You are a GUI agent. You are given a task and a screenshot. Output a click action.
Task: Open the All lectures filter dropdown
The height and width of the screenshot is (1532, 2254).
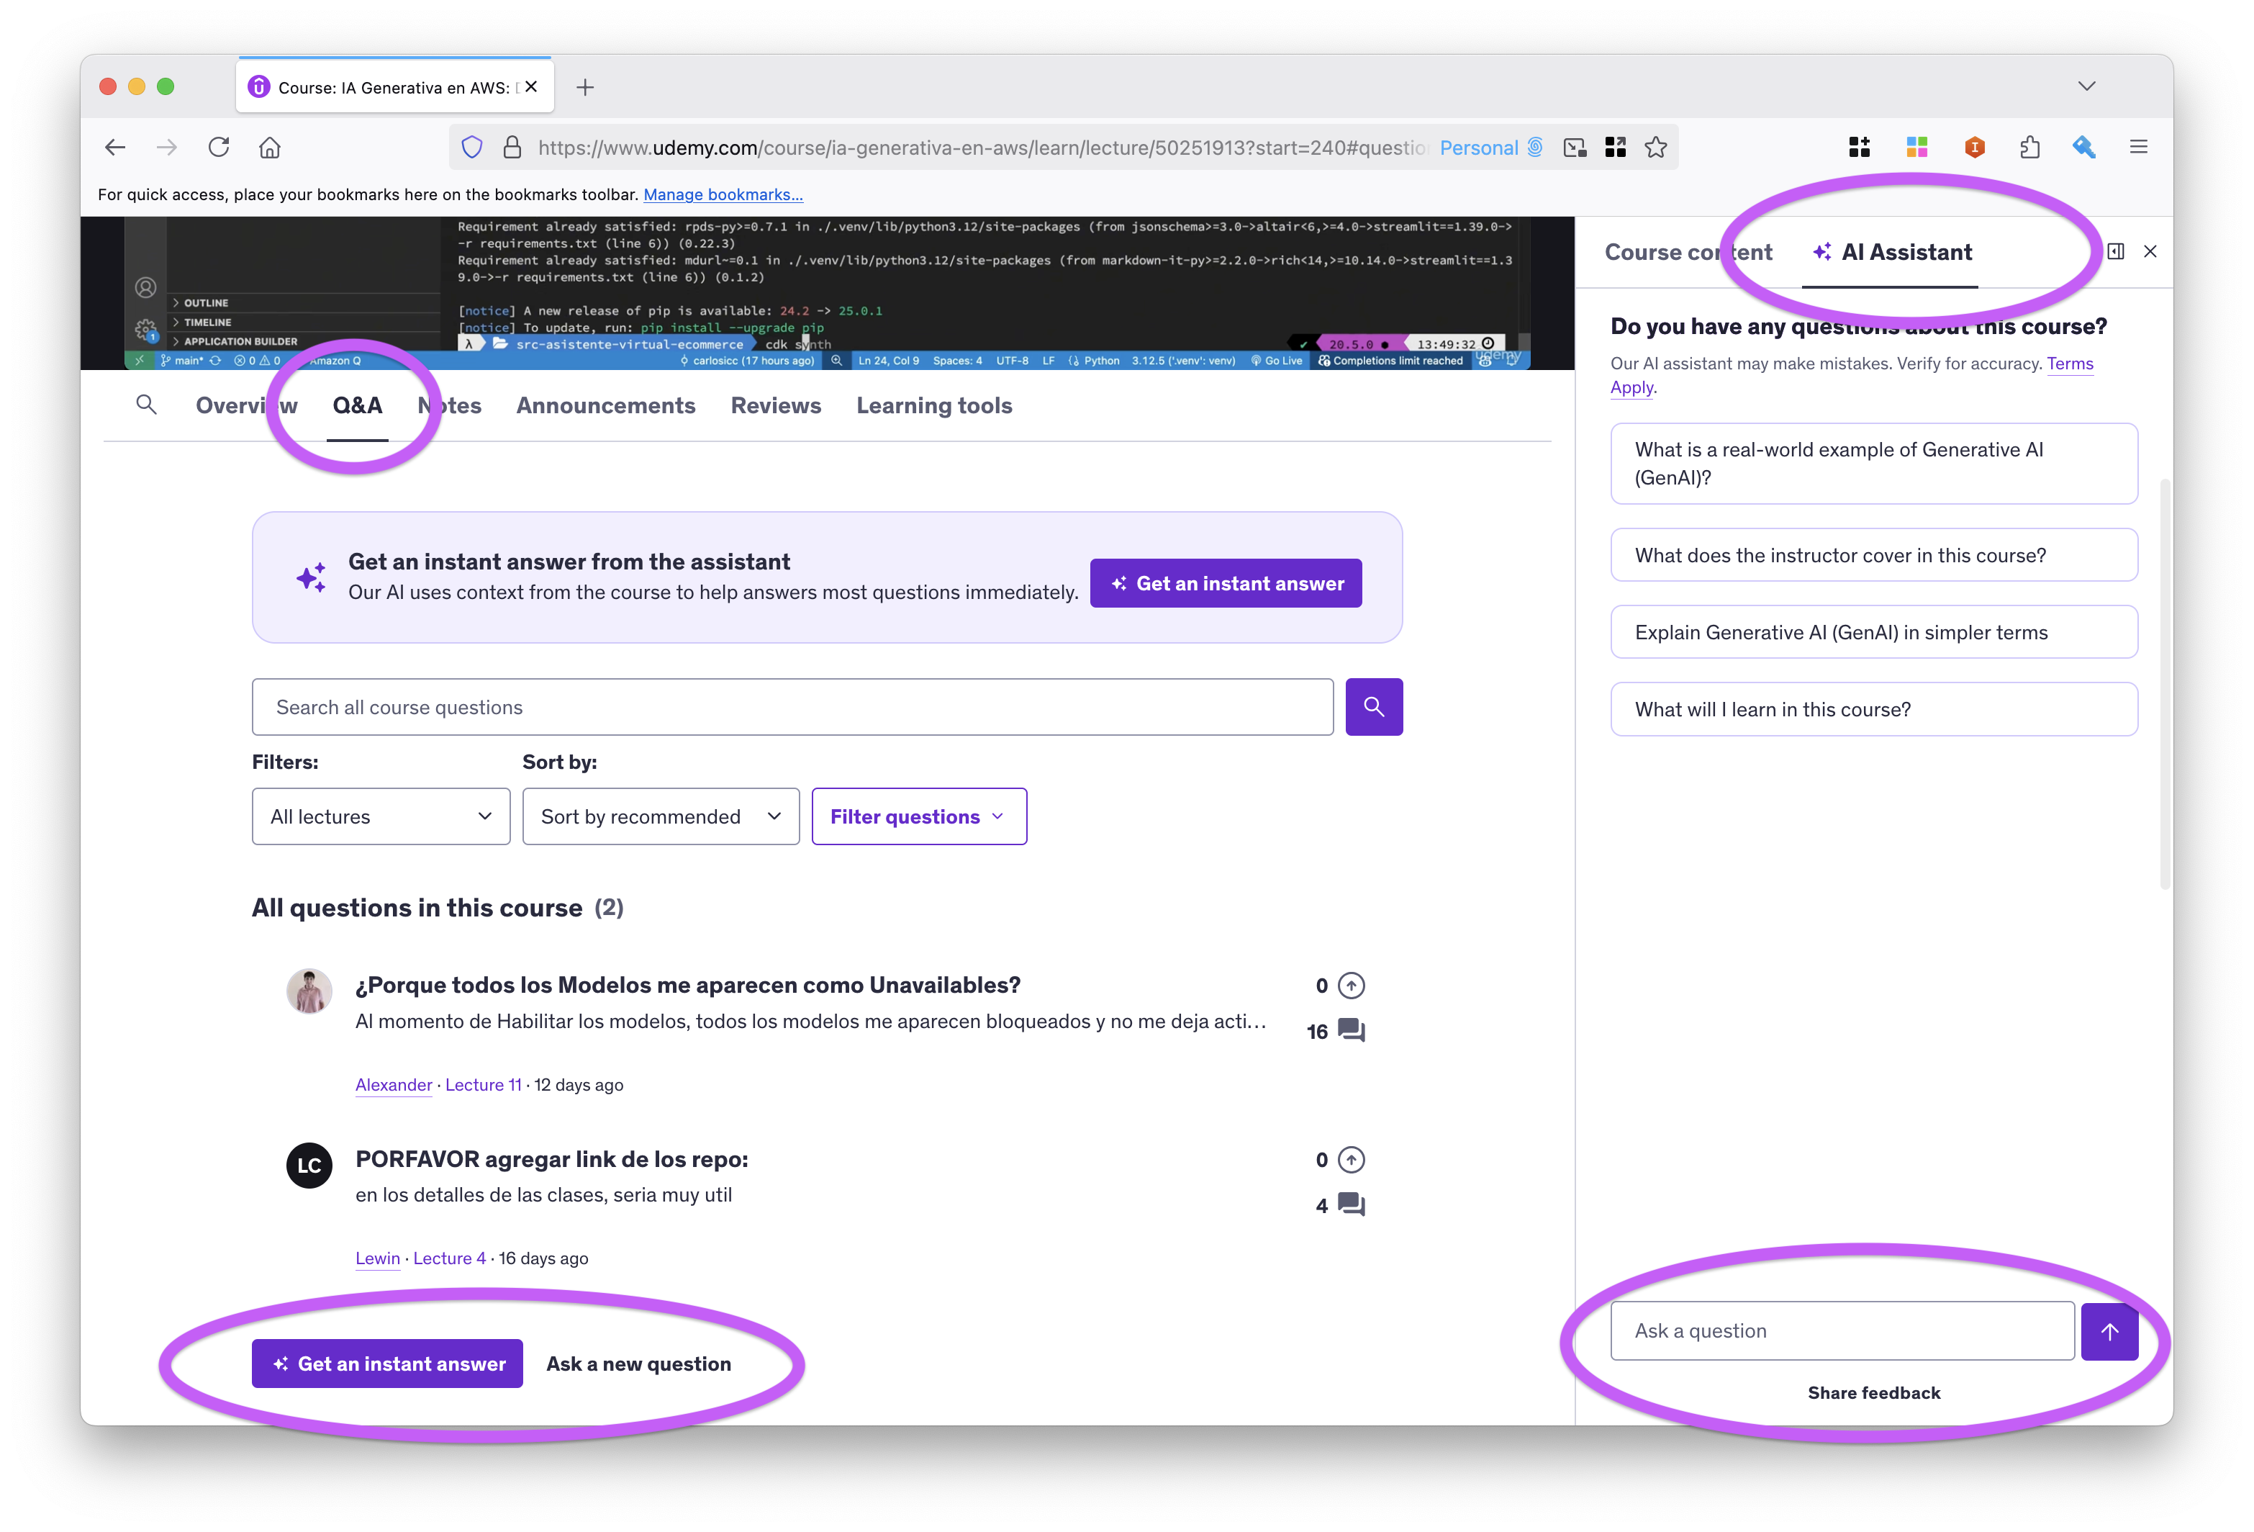pos(380,817)
